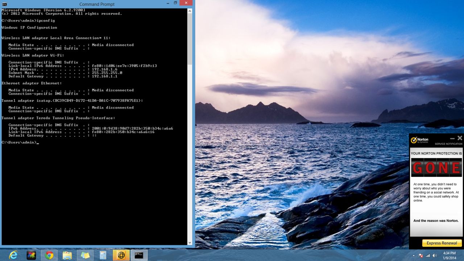Click the Norton logo in the notification

pyautogui.click(x=420, y=140)
